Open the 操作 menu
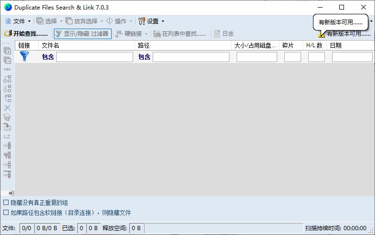The height and width of the screenshot is (235, 375). pyautogui.click(x=119, y=21)
